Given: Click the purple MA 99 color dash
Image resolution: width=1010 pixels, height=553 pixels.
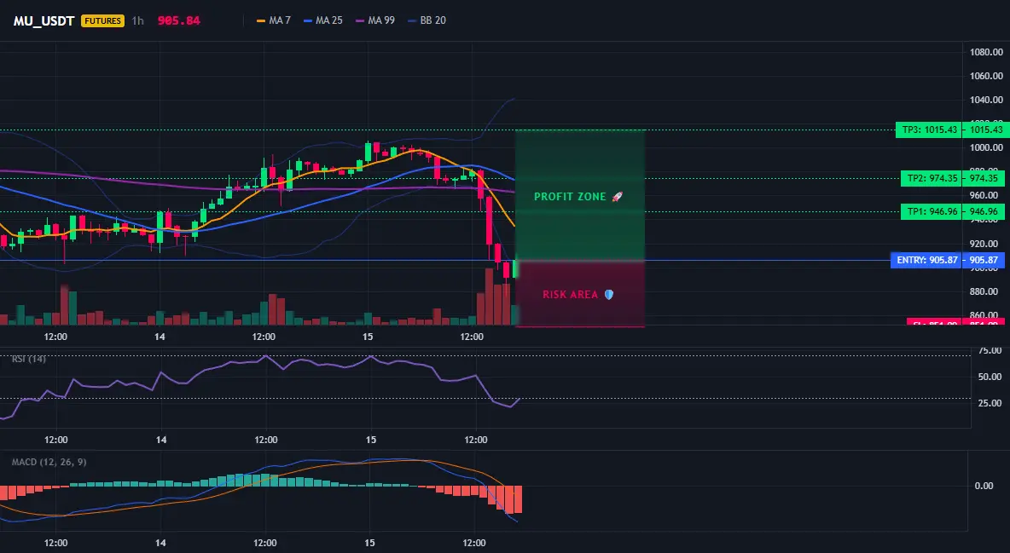Looking at the screenshot, I should click(360, 20).
